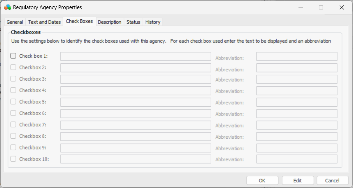Check the Checkbox 10 box
This screenshot has width=353, height=188.
click(x=13, y=159)
